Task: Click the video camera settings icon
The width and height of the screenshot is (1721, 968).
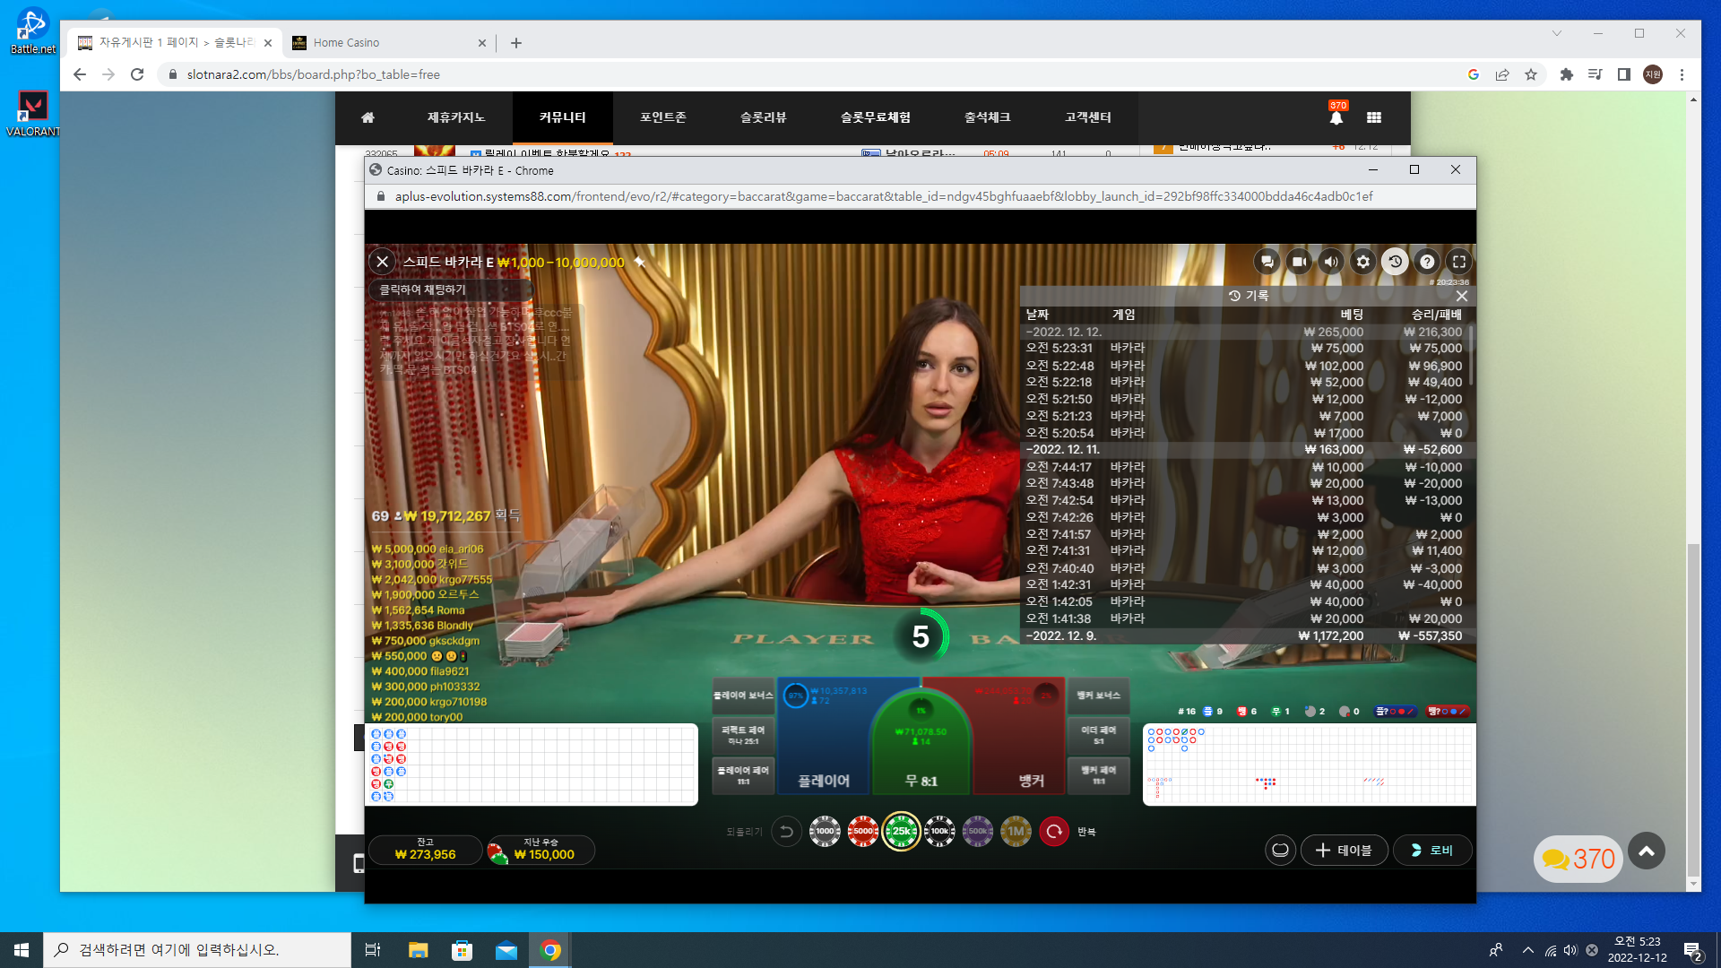Action: click(x=1299, y=262)
